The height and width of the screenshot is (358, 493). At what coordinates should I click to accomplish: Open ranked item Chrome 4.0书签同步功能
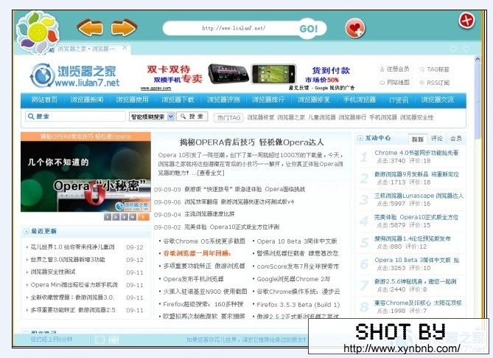pyautogui.click(x=416, y=153)
